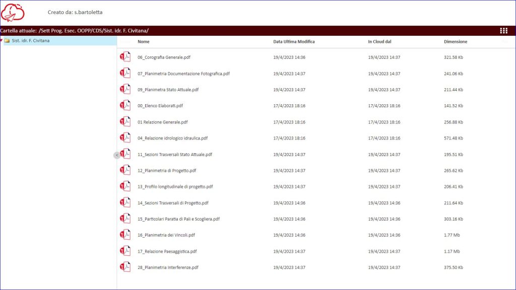Sort by Data Ultima Modifica column

(x=294, y=42)
